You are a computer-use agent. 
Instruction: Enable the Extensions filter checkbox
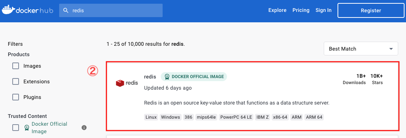click(16, 81)
